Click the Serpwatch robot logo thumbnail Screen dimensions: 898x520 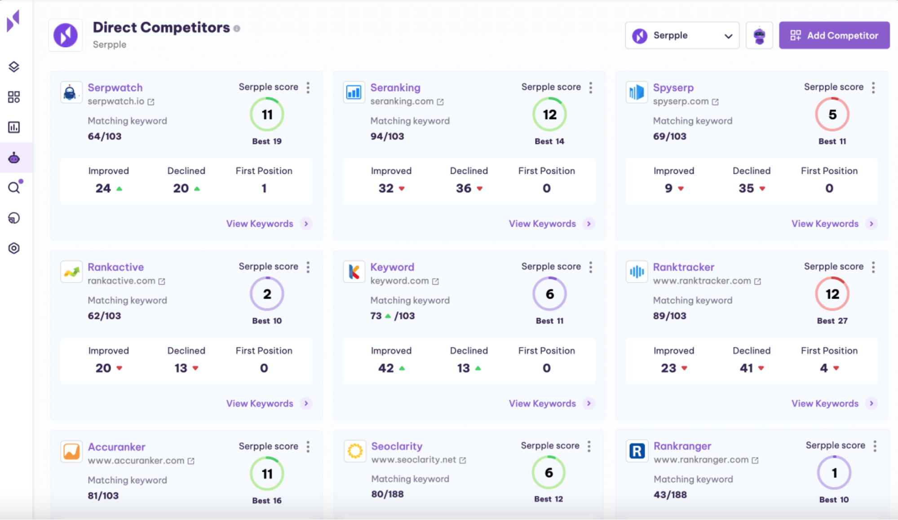coord(71,92)
